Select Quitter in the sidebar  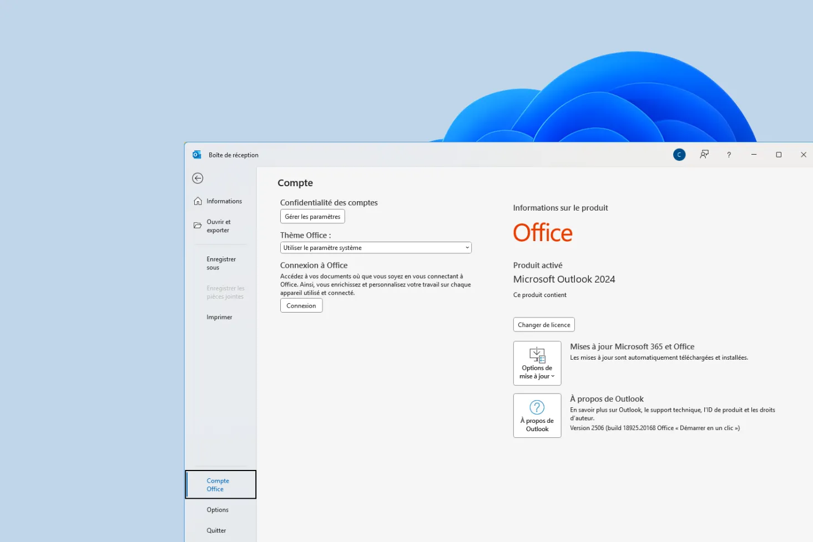(220, 530)
